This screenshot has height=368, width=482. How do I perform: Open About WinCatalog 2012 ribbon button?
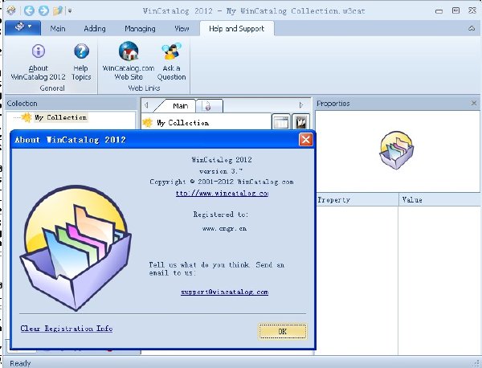pos(38,62)
